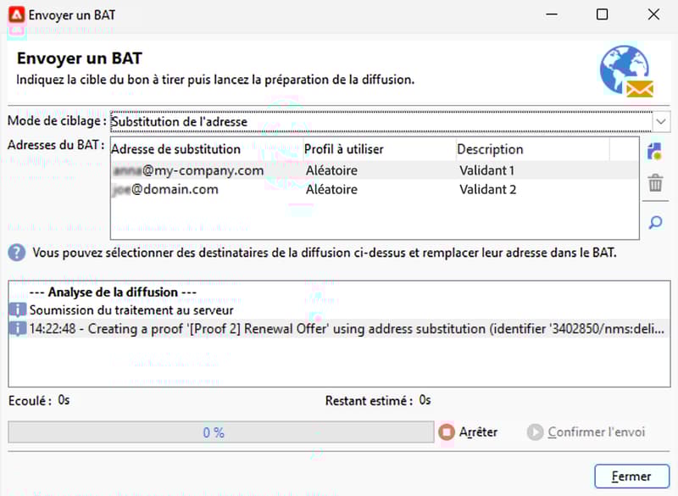Image resolution: width=678 pixels, height=496 pixels.
Task: Click the Adobe Campaign title bar logo
Action: click(16, 14)
